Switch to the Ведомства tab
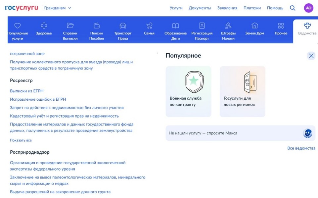This screenshot has width=318, height=198. coord(307,29)
